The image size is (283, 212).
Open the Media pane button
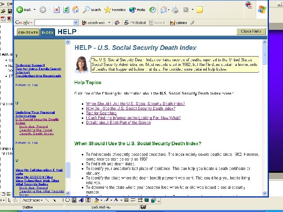(x=137, y=9)
